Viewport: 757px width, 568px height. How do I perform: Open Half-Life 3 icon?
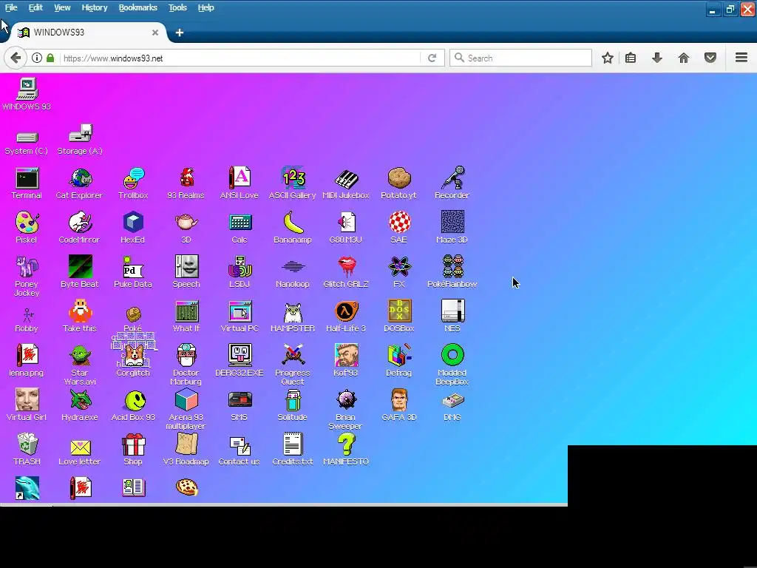coord(346,317)
